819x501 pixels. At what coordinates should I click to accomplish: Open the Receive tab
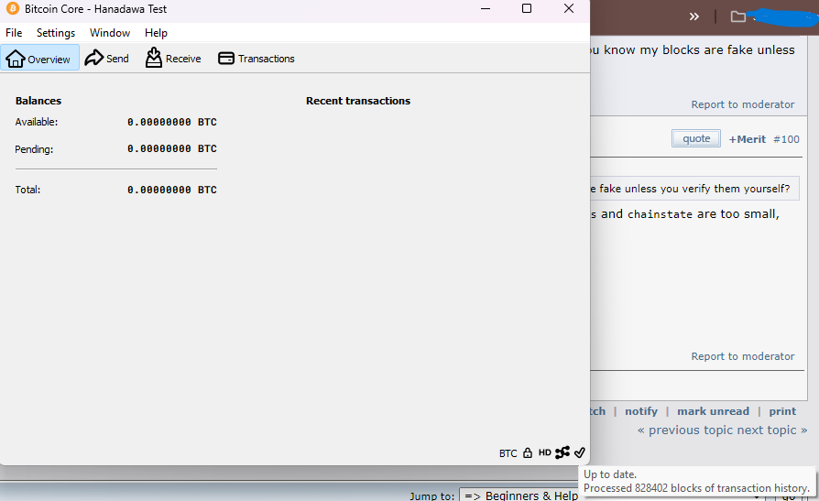[173, 58]
